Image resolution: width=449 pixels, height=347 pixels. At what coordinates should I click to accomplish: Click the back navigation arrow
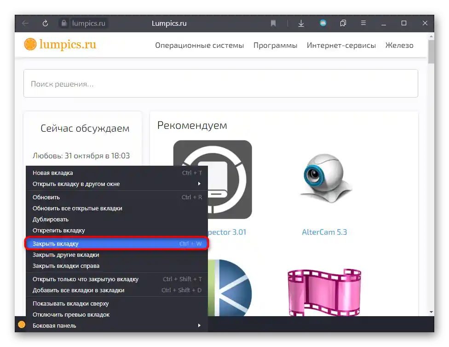[25, 23]
